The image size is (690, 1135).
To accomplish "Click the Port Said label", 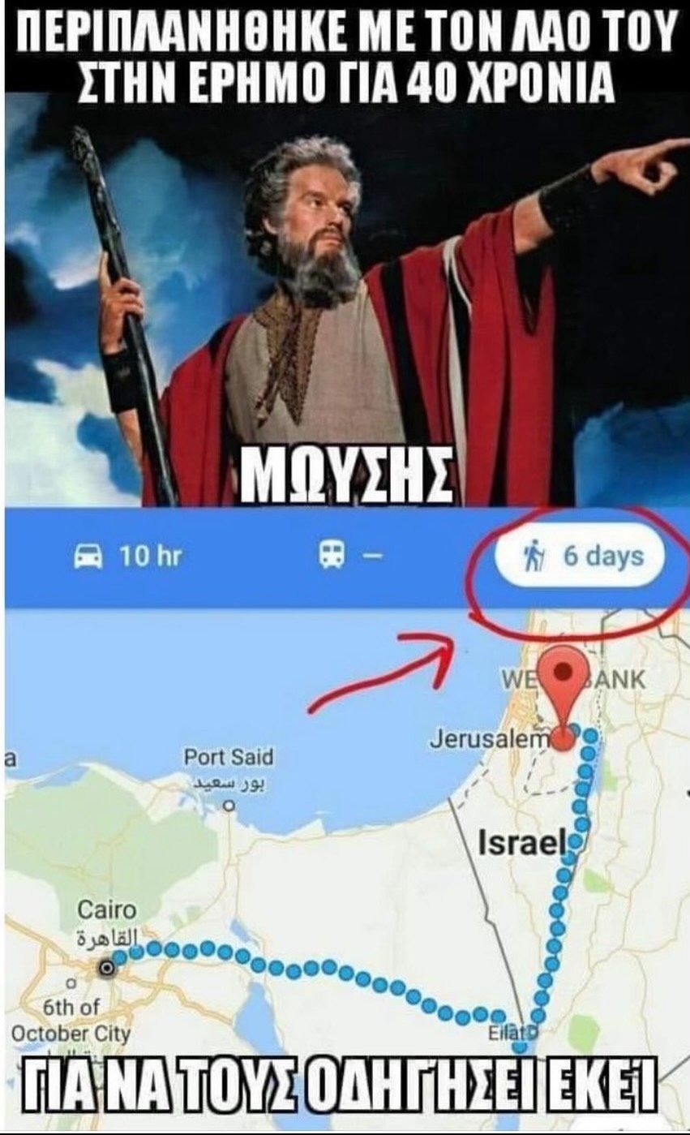I will [x=229, y=757].
